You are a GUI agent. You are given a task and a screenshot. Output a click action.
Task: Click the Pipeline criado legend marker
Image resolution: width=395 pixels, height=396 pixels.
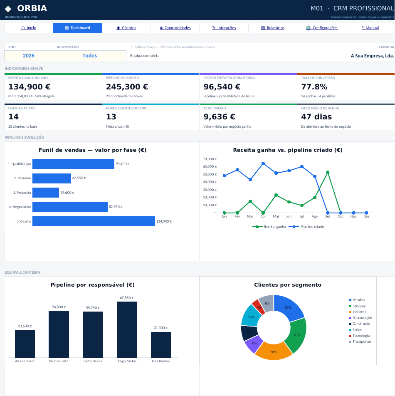[x=294, y=227]
